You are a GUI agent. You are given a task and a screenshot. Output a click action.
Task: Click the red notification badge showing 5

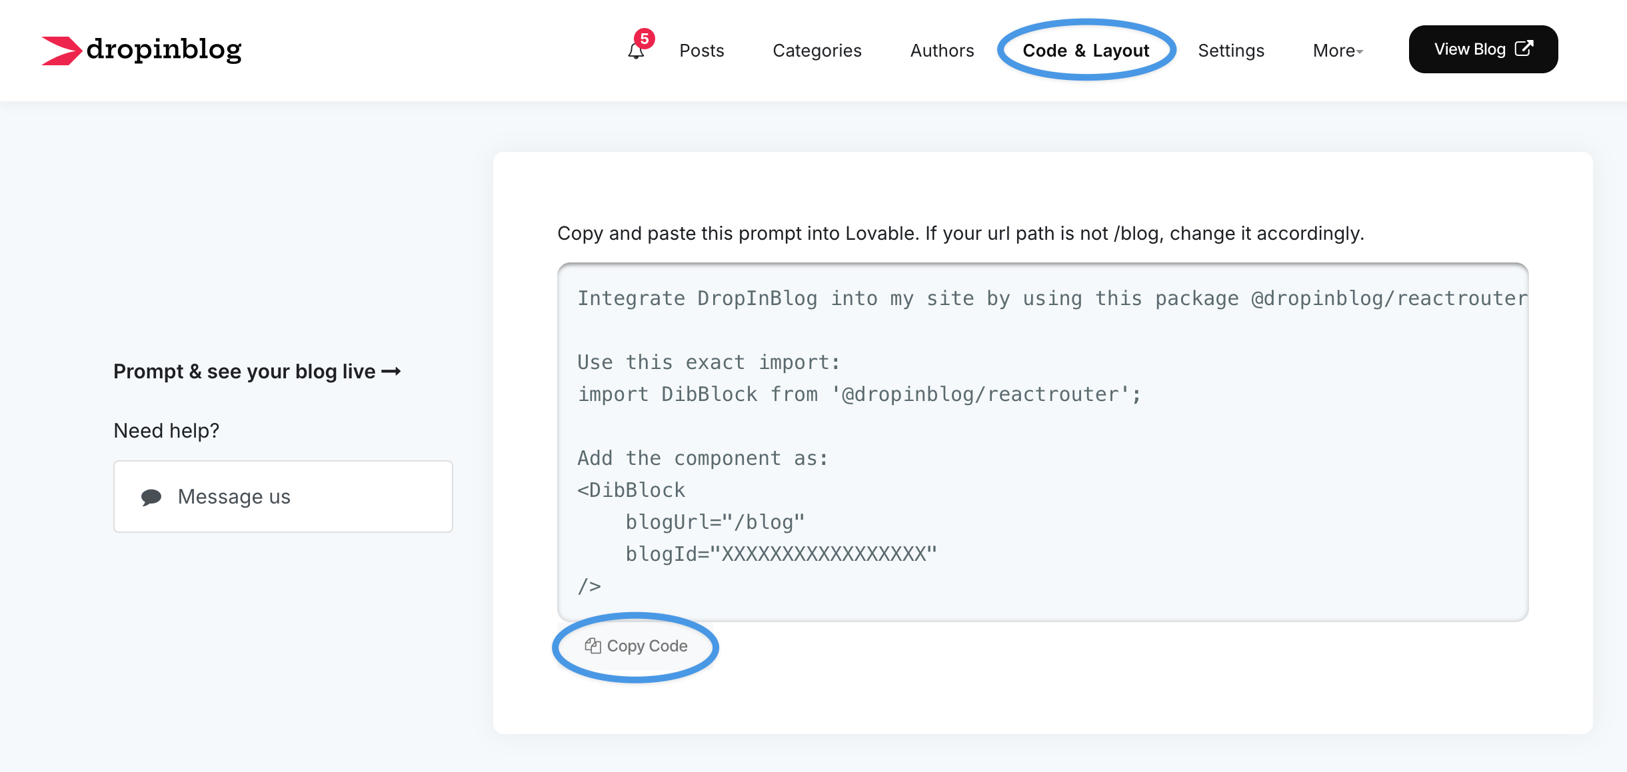[x=645, y=39]
